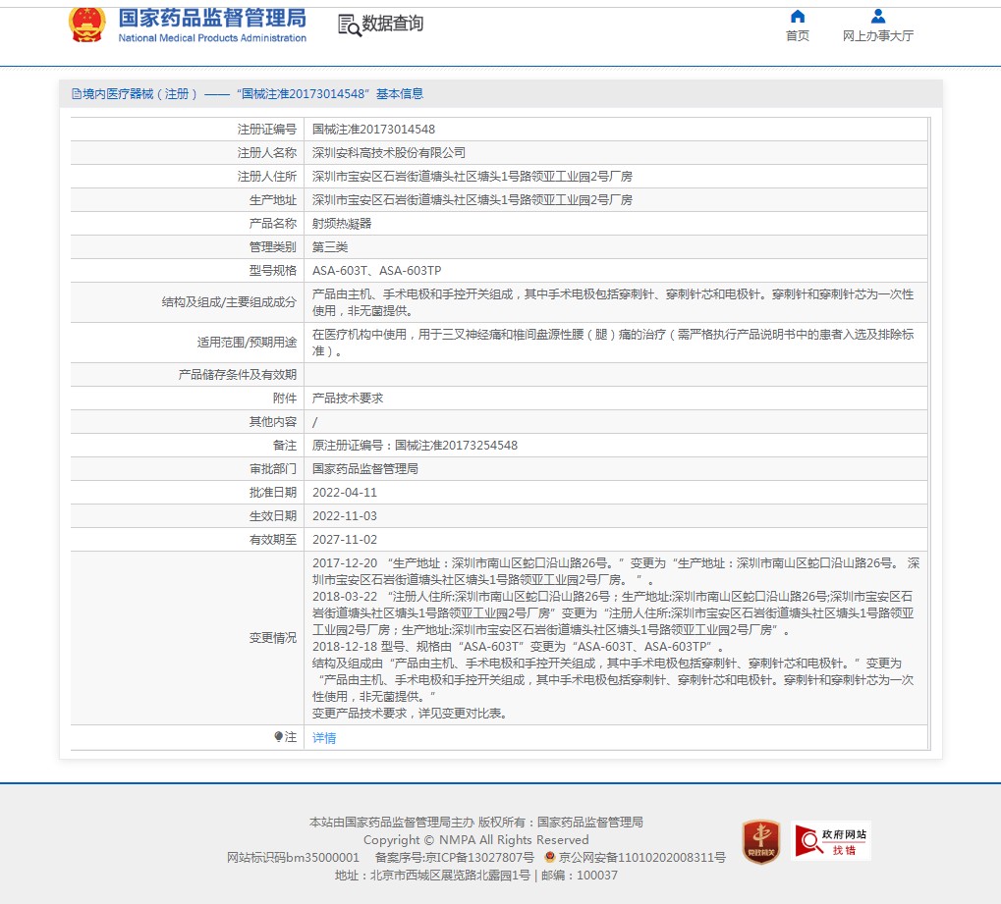Image resolution: width=1001 pixels, height=904 pixels.
Task: Click the 数据查询 magnifier icon
Action: coord(349,25)
